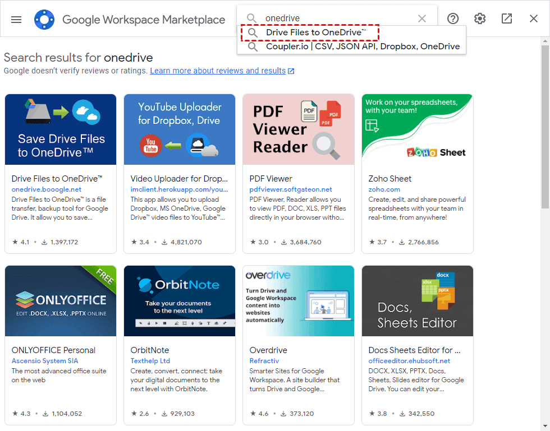Image resolution: width=550 pixels, height=431 pixels.
Task: Click 'Learn more about reviews and results' link
Action: pos(218,71)
